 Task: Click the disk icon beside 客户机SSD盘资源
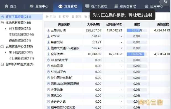click(x=2, y=64)
